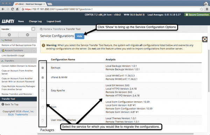The image size is (210, 135).
Task: Click the WHM logo
Action: coord(8,21)
